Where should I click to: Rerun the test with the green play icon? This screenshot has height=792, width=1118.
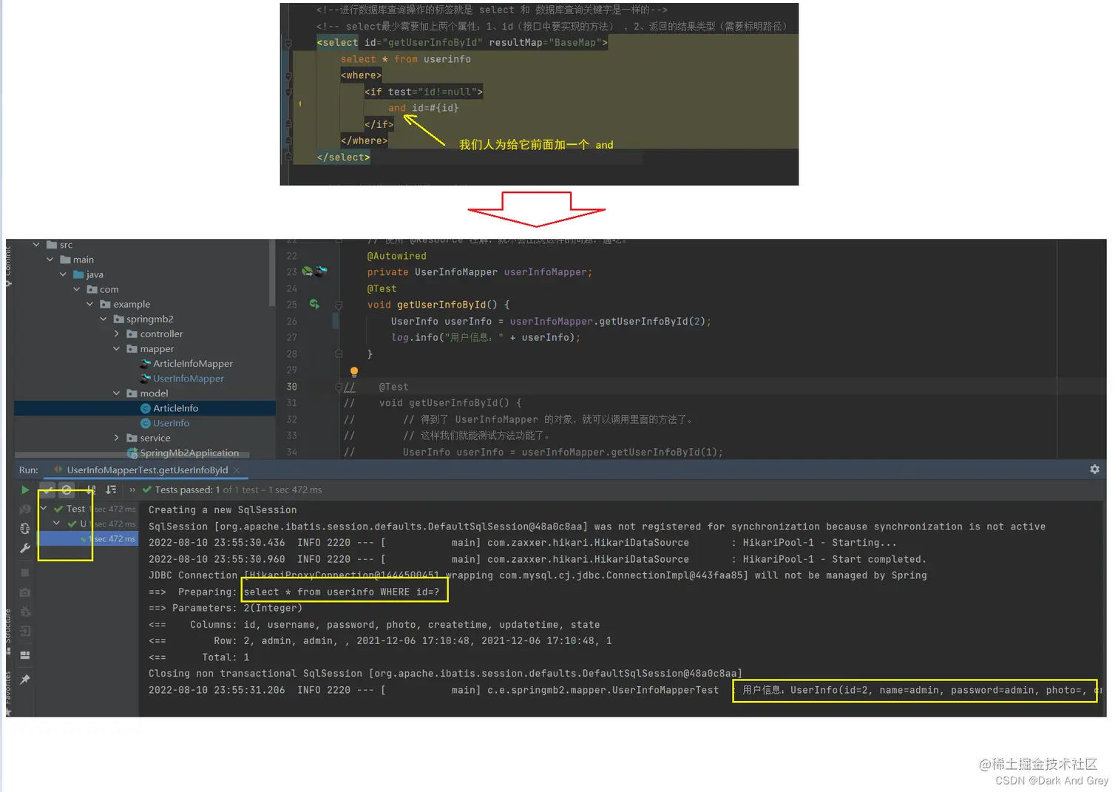pyautogui.click(x=25, y=490)
